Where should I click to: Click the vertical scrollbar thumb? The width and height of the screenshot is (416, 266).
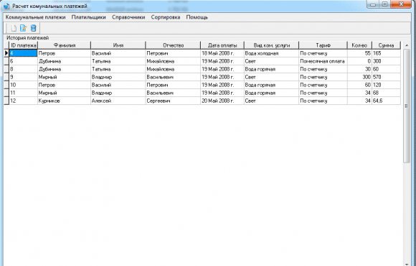coord(407,106)
